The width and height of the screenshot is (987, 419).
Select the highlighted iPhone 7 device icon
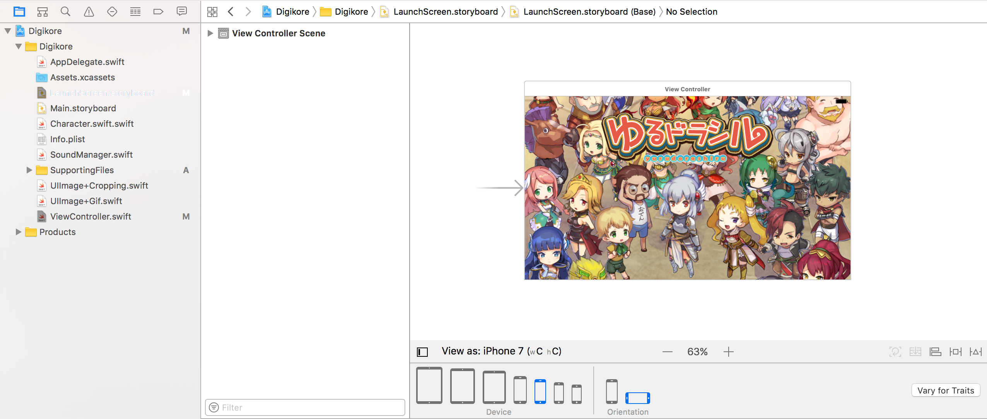tap(540, 392)
